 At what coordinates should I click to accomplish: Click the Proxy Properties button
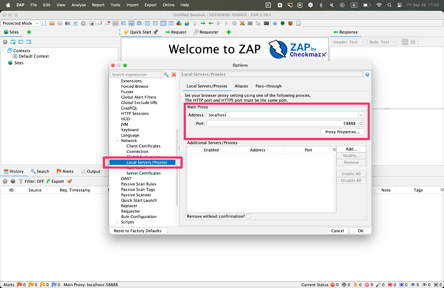point(343,132)
